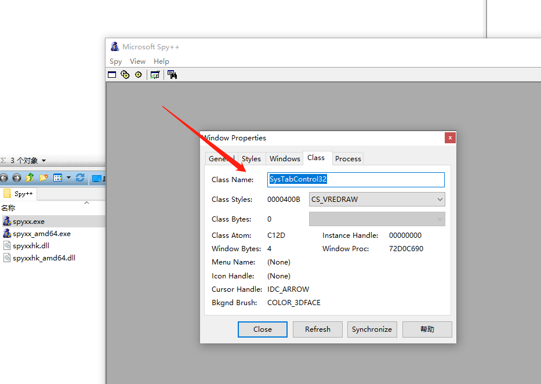The height and width of the screenshot is (384, 541).
Task: Open the view mode dropdown in explorer
Action: (68, 178)
